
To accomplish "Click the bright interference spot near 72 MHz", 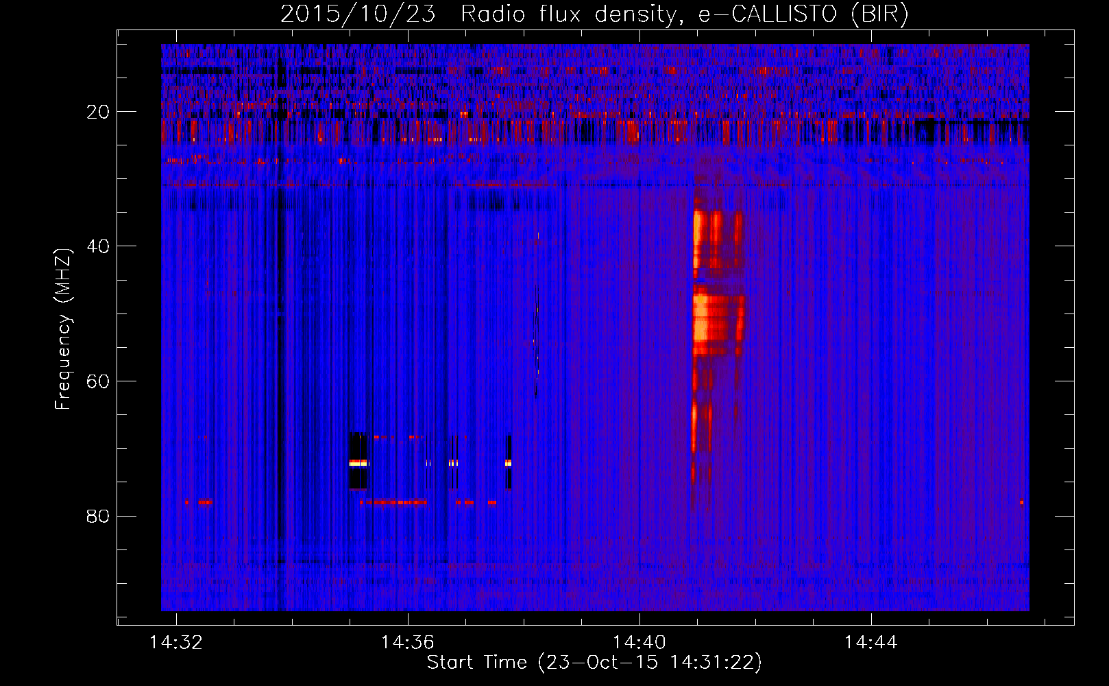I will (359, 463).
